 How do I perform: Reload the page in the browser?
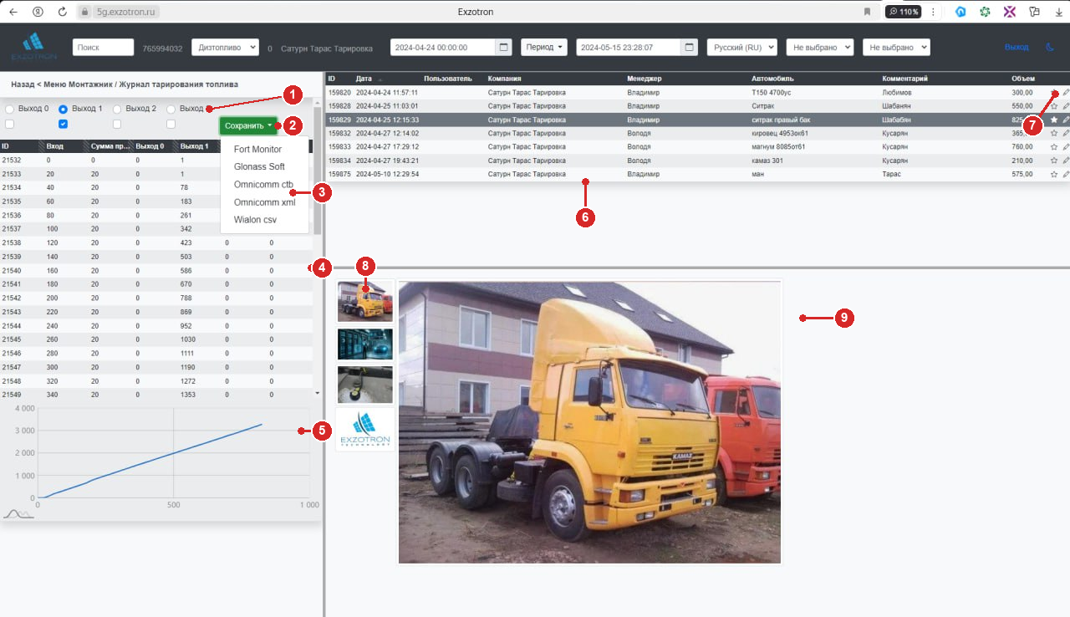(x=62, y=12)
